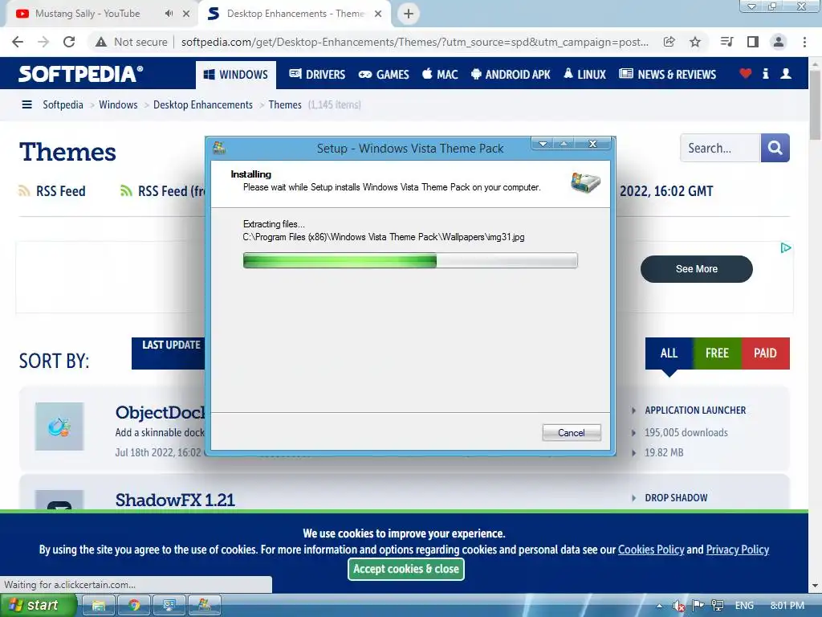Switch to the Desktop Enhancements Softpedia tab

click(x=295, y=14)
